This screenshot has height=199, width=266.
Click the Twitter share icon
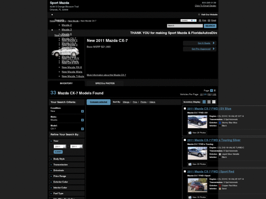(x=195, y=20)
